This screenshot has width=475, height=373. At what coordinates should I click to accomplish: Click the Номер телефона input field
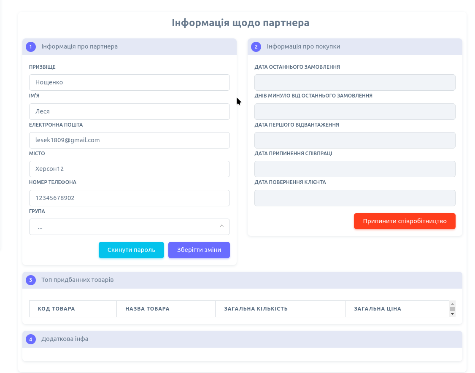(x=129, y=198)
